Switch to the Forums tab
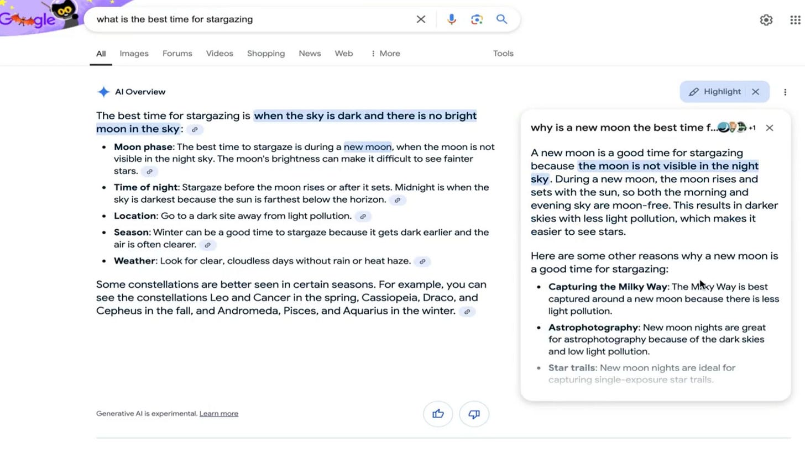This screenshot has height=453, width=805. pyautogui.click(x=177, y=54)
